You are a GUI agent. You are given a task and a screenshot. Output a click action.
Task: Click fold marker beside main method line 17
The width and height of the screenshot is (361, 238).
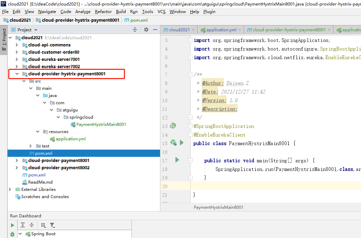[190, 160]
